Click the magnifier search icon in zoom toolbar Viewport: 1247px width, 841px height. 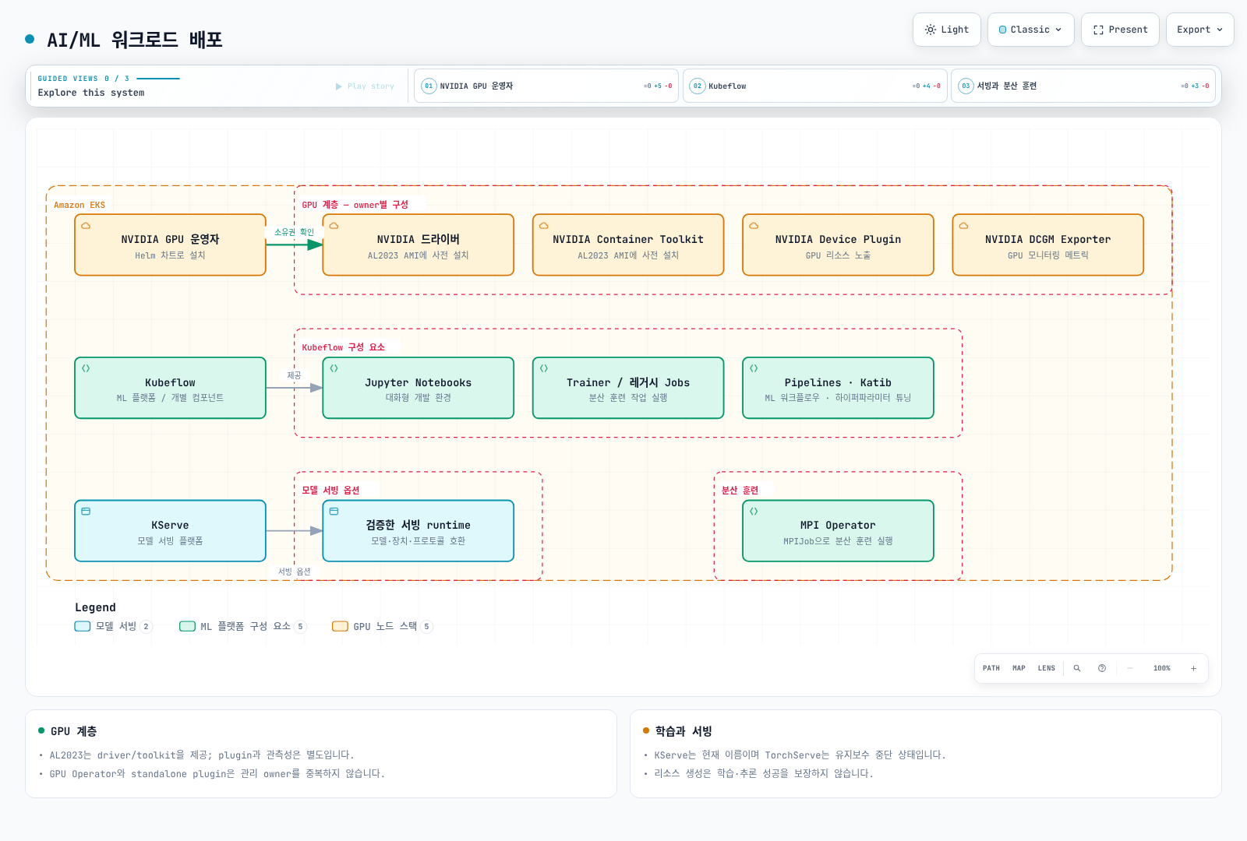point(1077,668)
